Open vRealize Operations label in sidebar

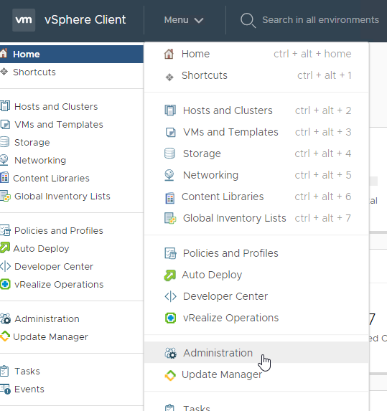point(59,284)
